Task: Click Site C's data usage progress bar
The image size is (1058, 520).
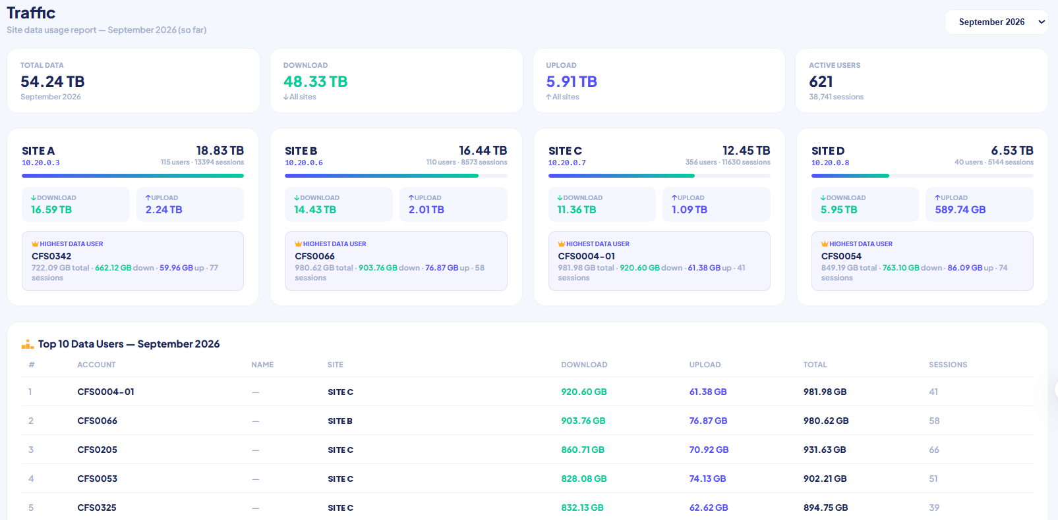Action: tap(659, 176)
